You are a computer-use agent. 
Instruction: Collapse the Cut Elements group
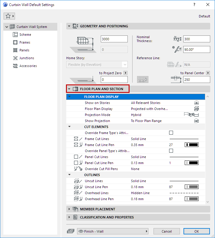pos(70,127)
